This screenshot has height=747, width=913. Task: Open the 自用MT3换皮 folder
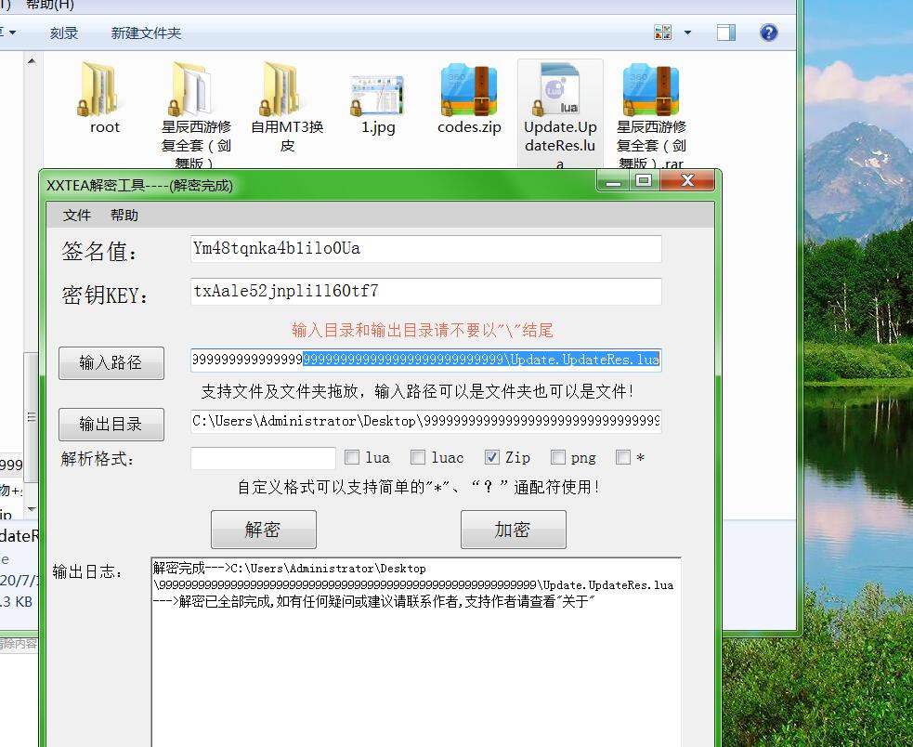(x=285, y=93)
